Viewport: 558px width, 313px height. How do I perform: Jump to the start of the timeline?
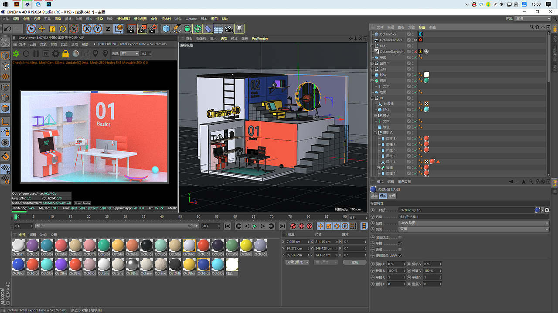[x=228, y=226]
